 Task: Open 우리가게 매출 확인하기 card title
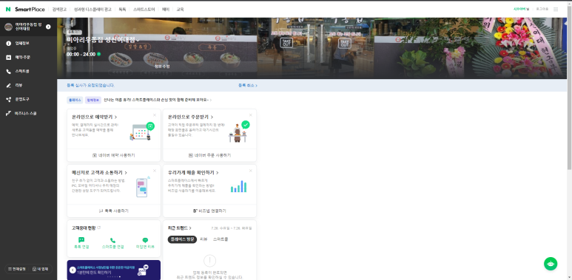coord(193,173)
